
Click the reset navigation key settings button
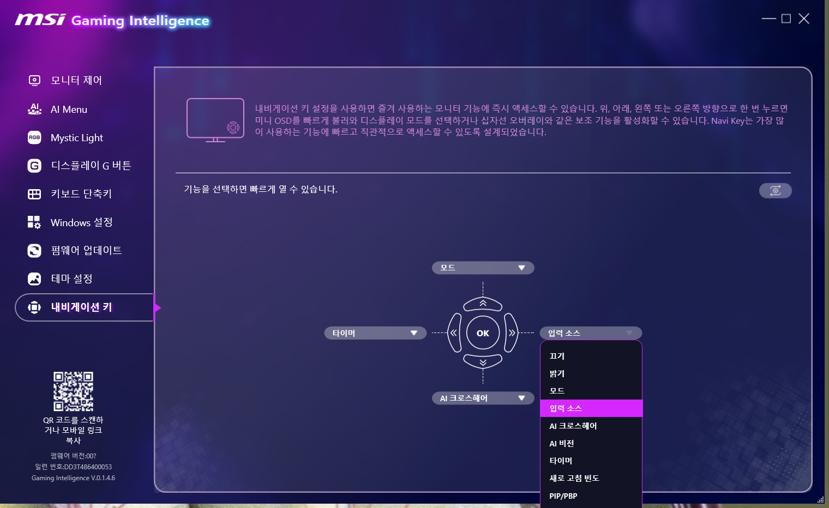click(775, 191)
